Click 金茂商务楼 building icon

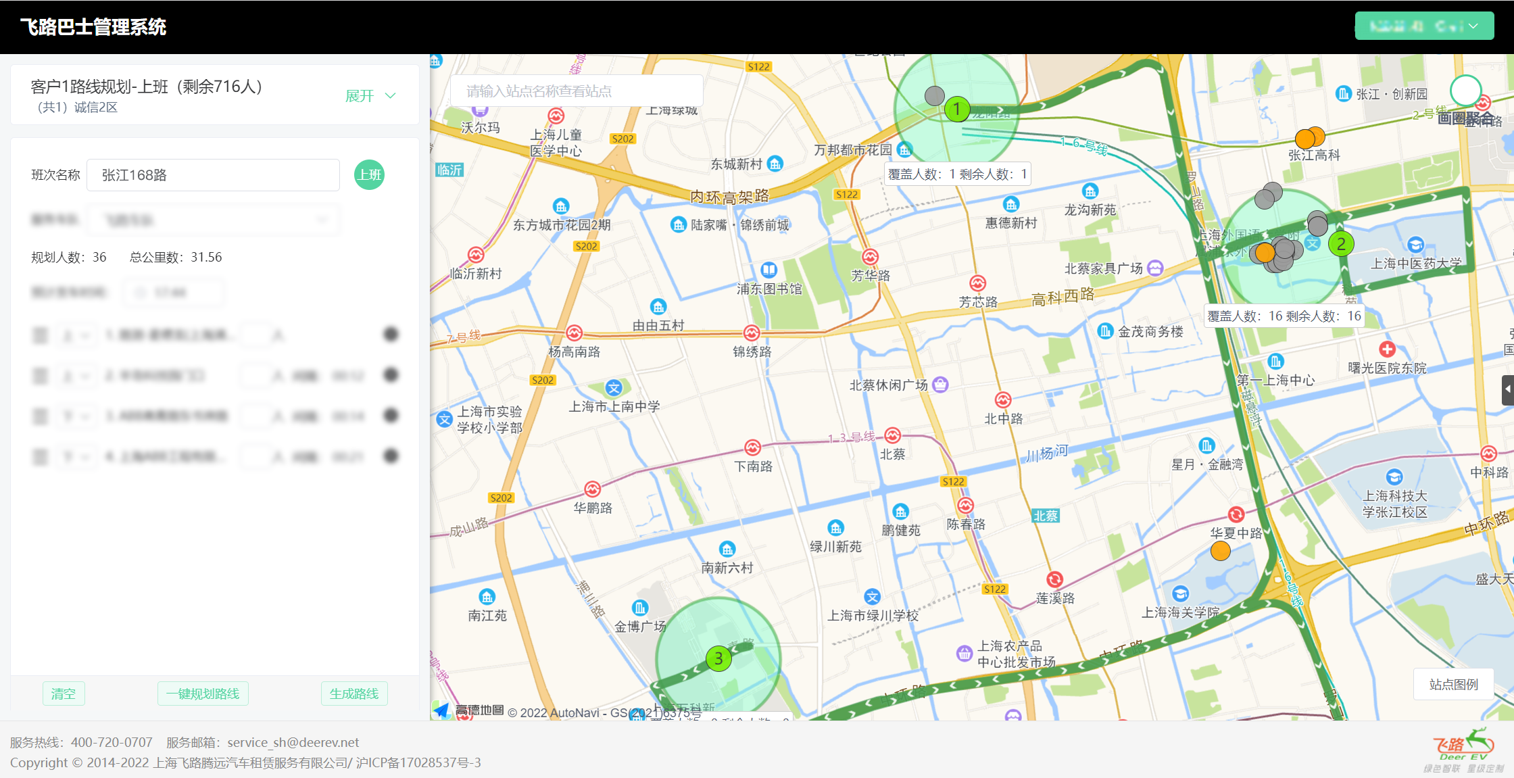click(1106, 331)
